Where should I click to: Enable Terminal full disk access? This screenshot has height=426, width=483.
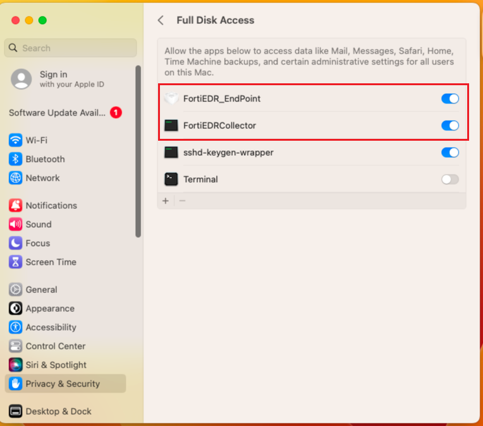point(449,179)
